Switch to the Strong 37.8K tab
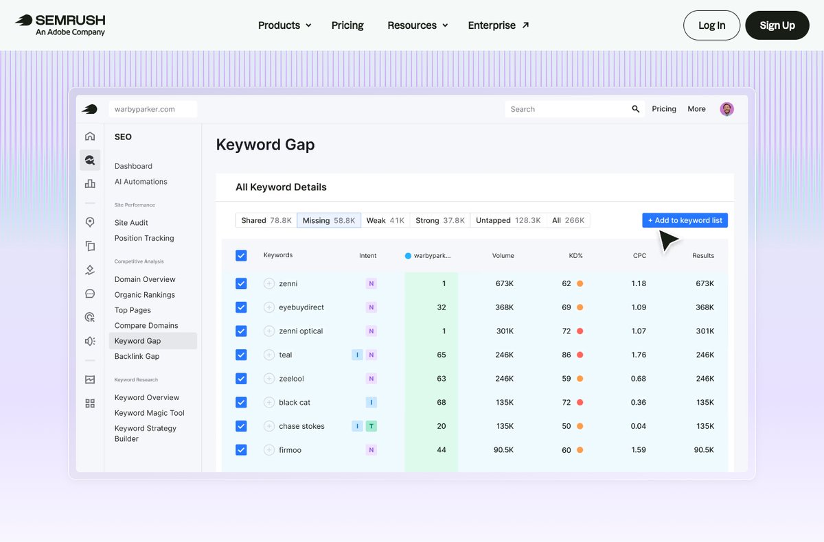 click(440, 220)
